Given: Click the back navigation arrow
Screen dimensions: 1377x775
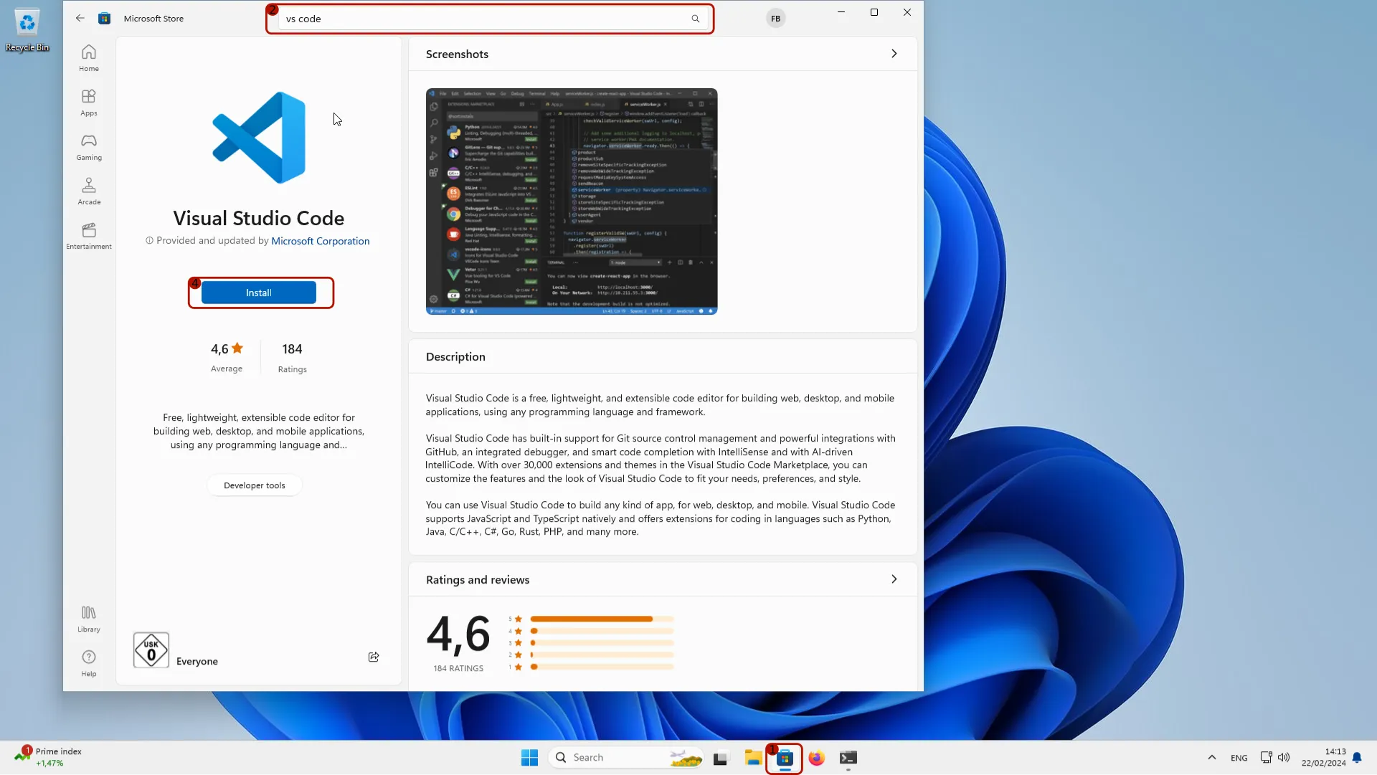Looking at the screenshot, I should pos(79,18).
